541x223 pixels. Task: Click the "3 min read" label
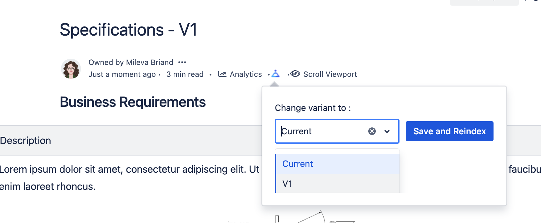(x=185, y=74)
